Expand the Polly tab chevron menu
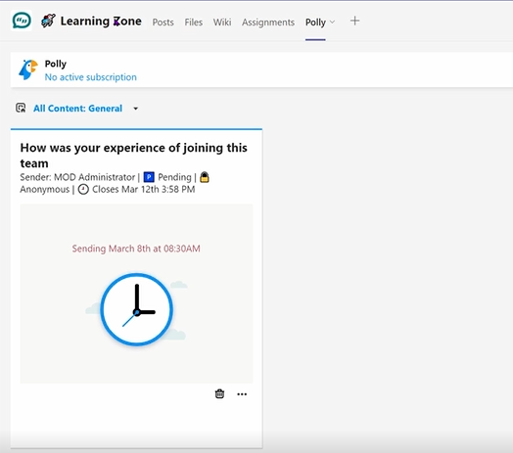This screenshot has height=453, width=513. [333, 22]
